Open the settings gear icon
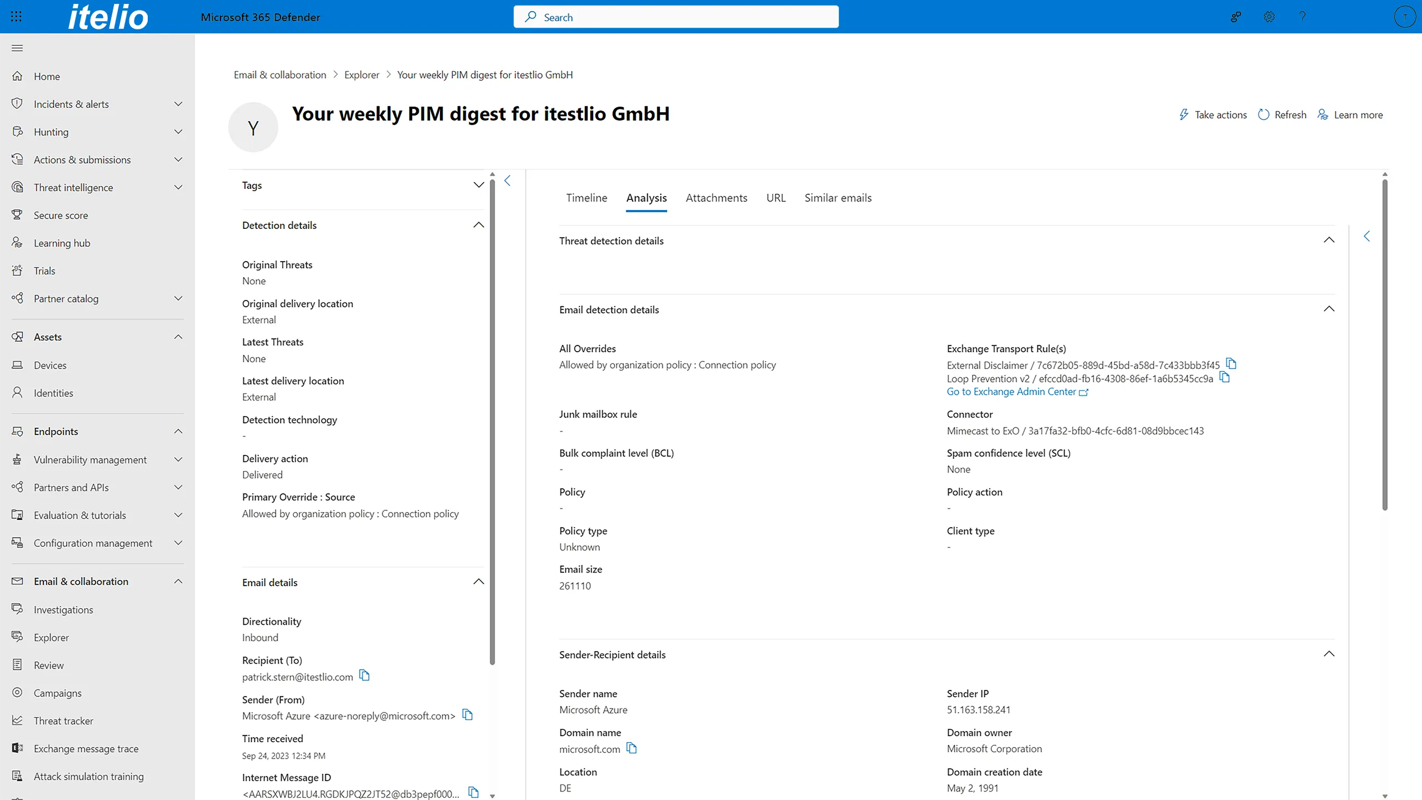This screenshot has height=800, width=1422. (x=1269, y=17)
